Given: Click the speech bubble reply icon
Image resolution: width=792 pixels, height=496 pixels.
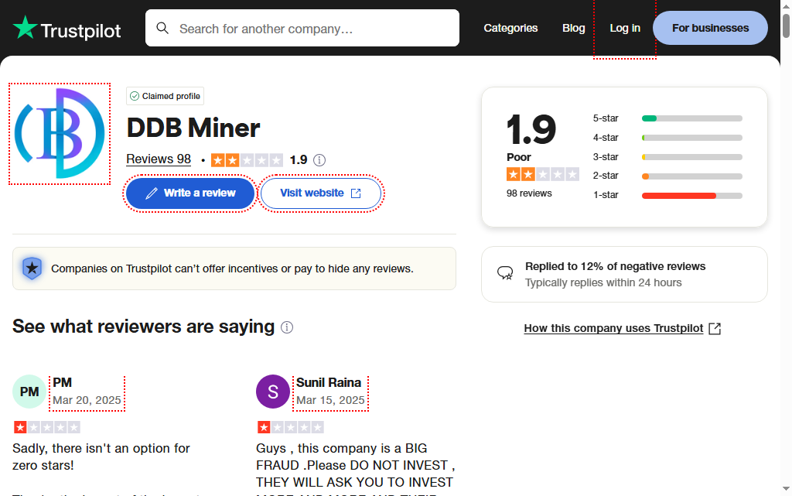Looking at the screenshot, I should click(x=505, y=273).
